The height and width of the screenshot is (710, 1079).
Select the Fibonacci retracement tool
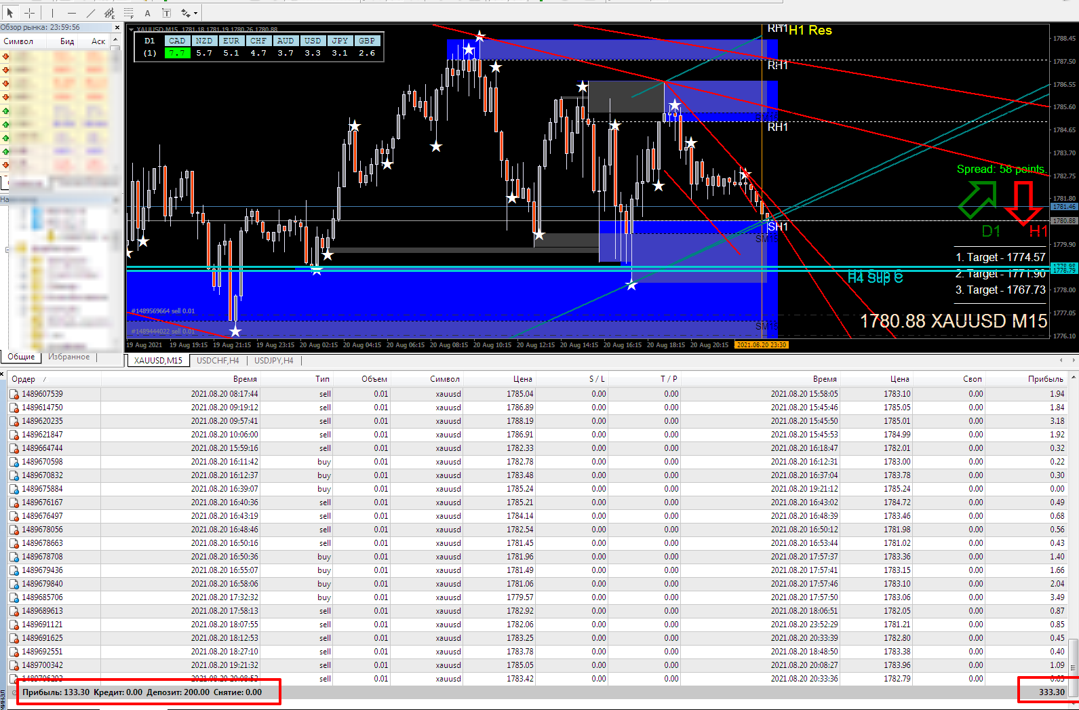pyautogui.click(x=129, y=12)
